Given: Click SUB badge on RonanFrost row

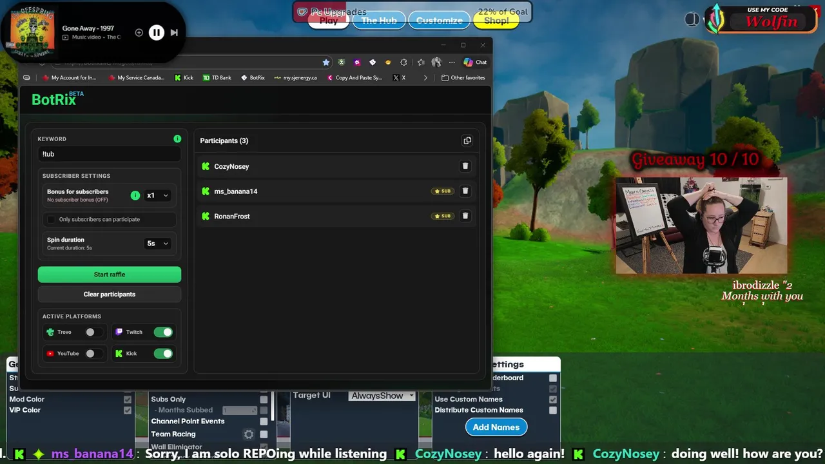Looking at the screenshot, I should (442, 216).
